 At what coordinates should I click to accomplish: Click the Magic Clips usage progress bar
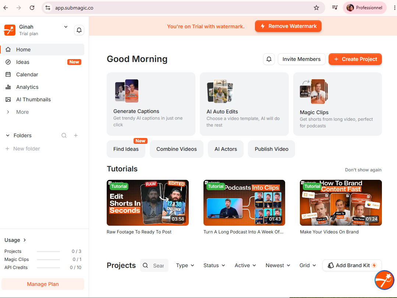tap(48, 259)
